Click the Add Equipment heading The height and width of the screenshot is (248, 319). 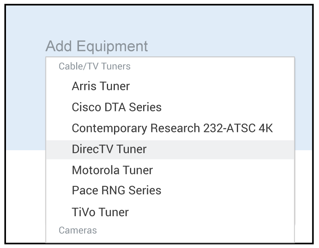(x=96, y=46)
